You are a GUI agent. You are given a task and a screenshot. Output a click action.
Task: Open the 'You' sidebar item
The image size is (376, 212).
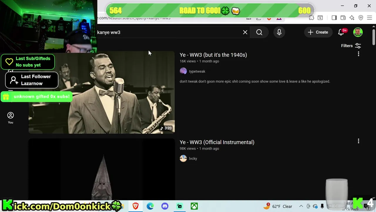[x=11, y=118]
